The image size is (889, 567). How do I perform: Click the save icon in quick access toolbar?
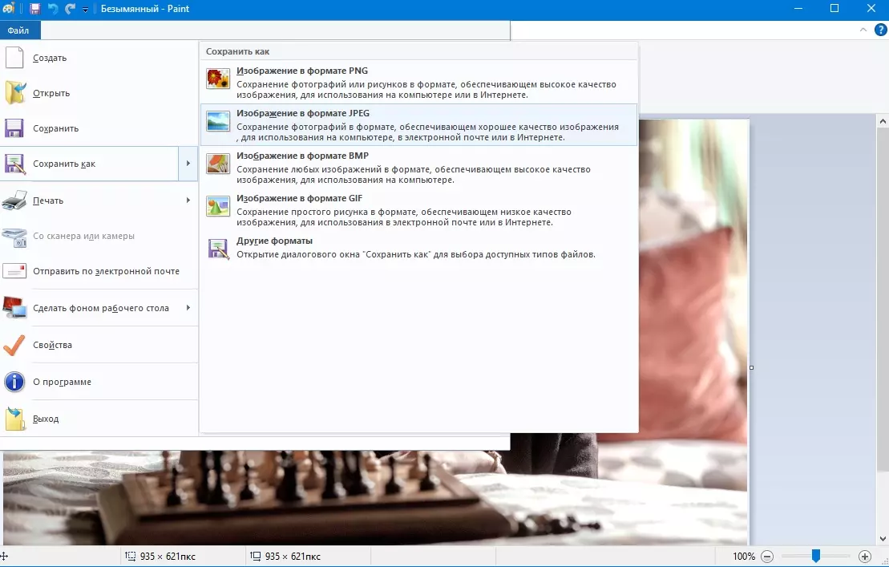pos(34,9)
